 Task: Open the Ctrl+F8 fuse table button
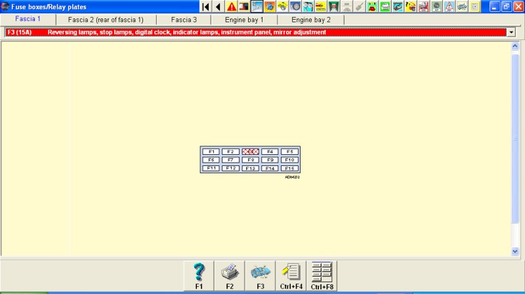tap(322, 276)
